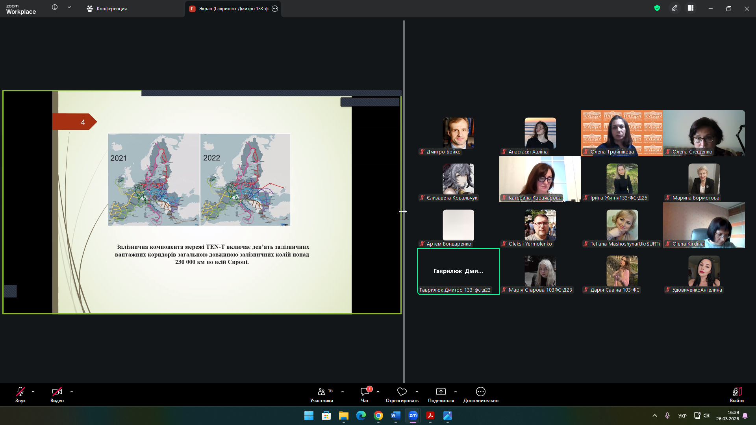This screenshot has height=425, width=756.
Task: Click the React heart icon
Action: click(402, 392)
